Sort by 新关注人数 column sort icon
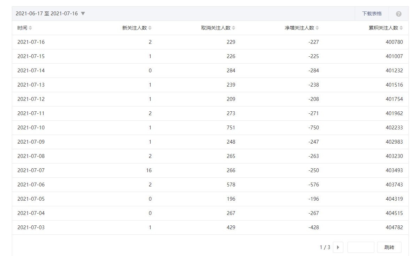Screen dimensions: 420x256 pos(150,28)
